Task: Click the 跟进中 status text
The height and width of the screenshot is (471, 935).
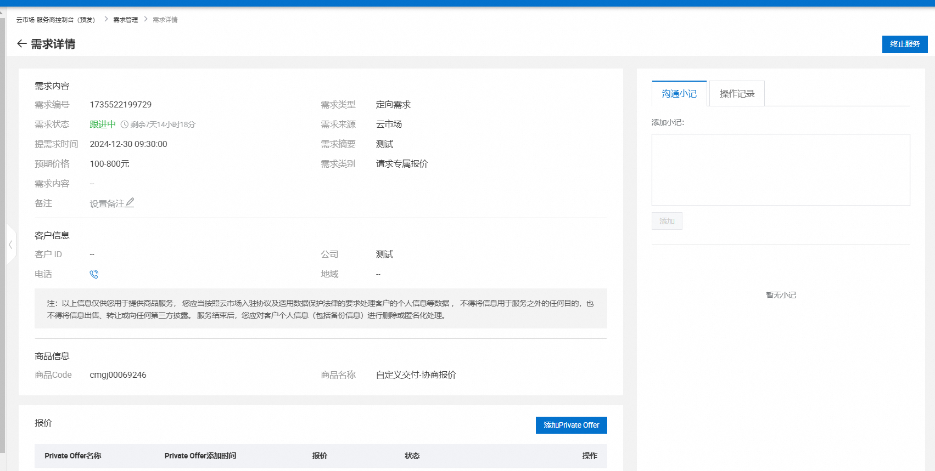Action: tap(103, 124)
